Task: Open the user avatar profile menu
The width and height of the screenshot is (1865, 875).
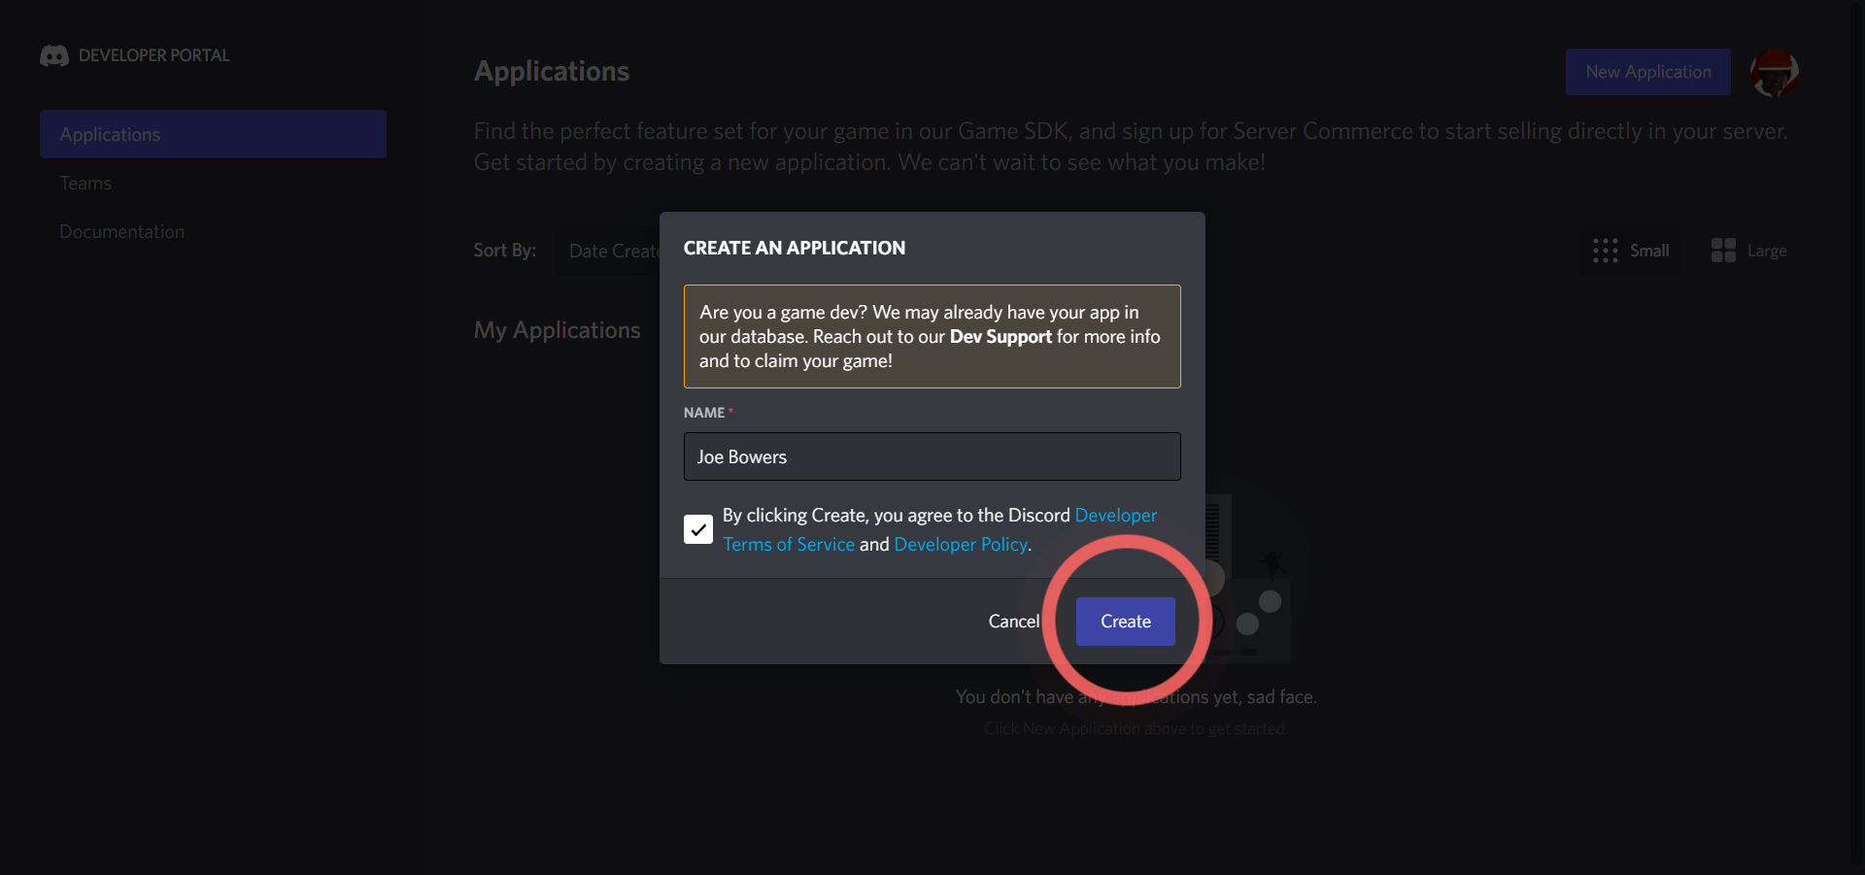Action: point(1774,73)
